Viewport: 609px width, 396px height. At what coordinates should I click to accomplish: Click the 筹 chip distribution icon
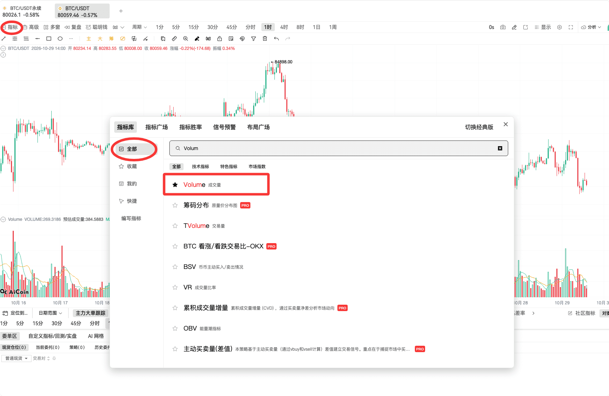pyautogui.click(x=111, y=39)
